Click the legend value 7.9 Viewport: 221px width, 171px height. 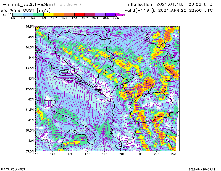tap(44, 18)
